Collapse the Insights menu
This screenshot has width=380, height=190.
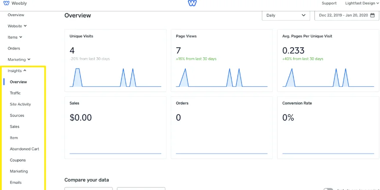click(17, 71)
